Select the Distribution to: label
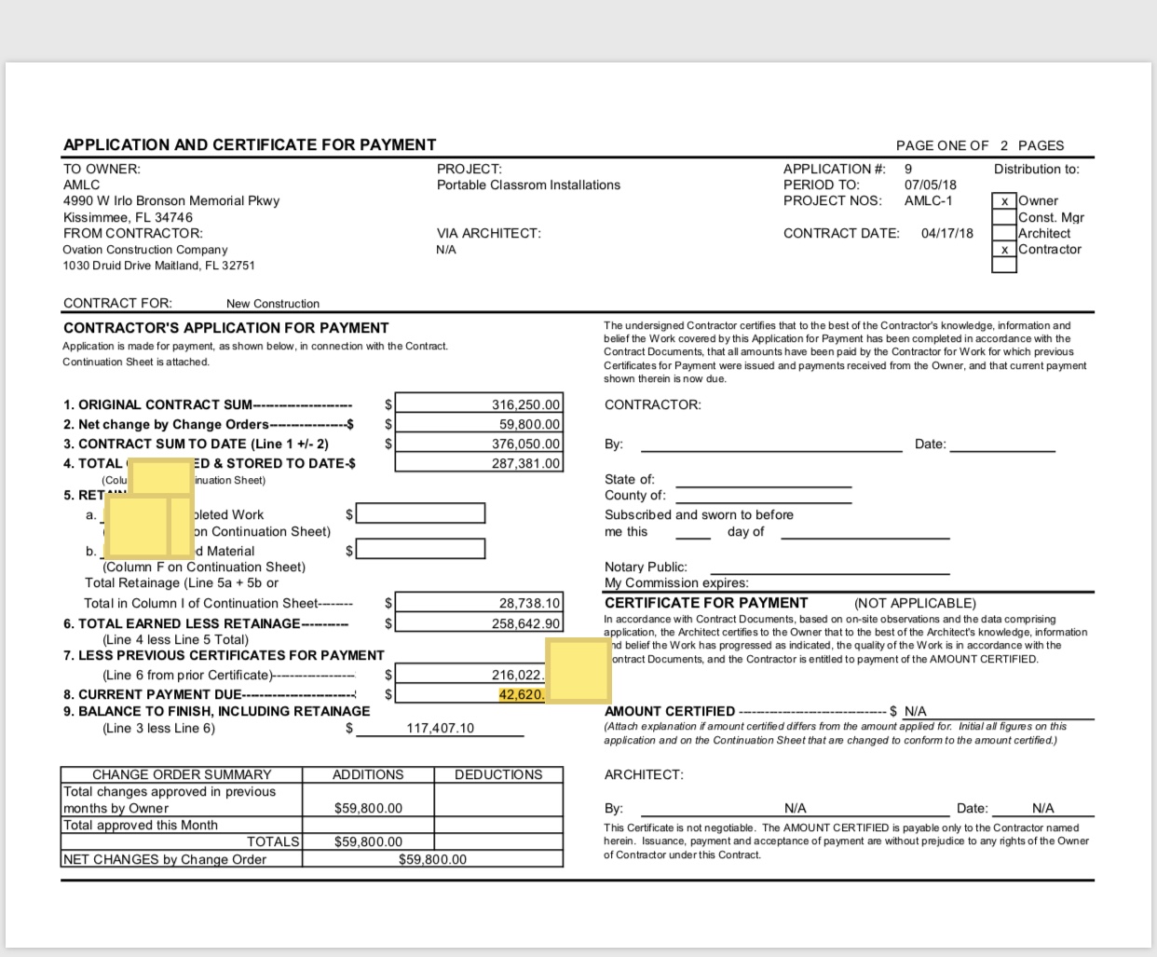This screenshot has height=957, width=1157. [1037, 169]
